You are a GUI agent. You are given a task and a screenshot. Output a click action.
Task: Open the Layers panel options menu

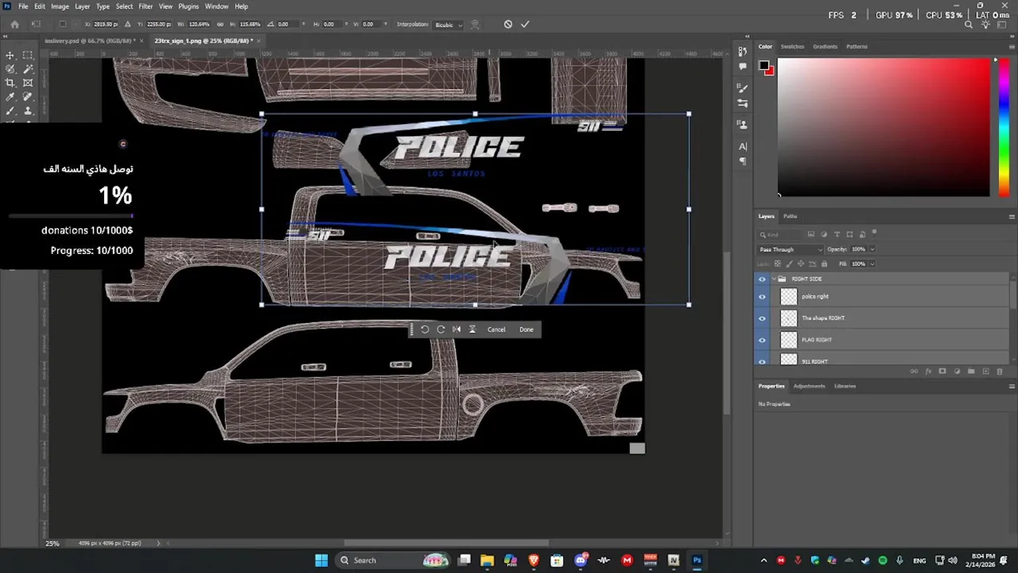1012,216
